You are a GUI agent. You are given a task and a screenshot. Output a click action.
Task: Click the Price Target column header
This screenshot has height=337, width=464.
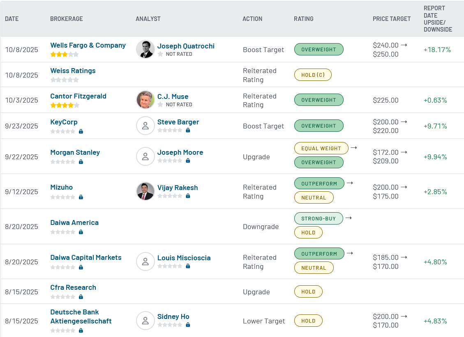392,19
